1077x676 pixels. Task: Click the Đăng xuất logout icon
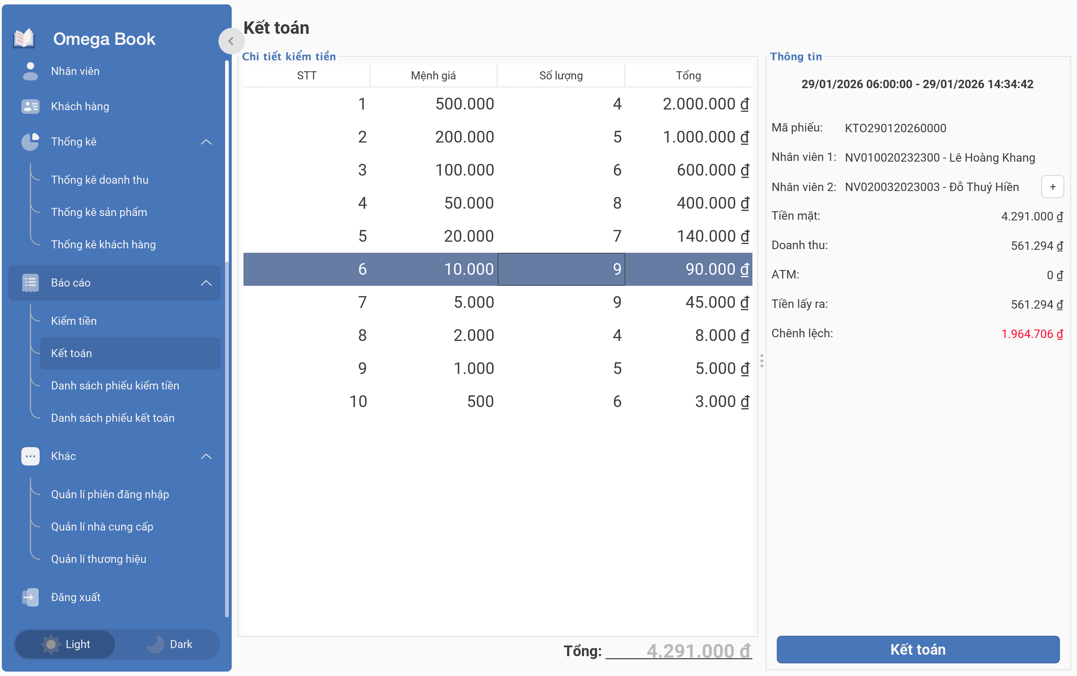pyautogui.click(x=30, y=597)
